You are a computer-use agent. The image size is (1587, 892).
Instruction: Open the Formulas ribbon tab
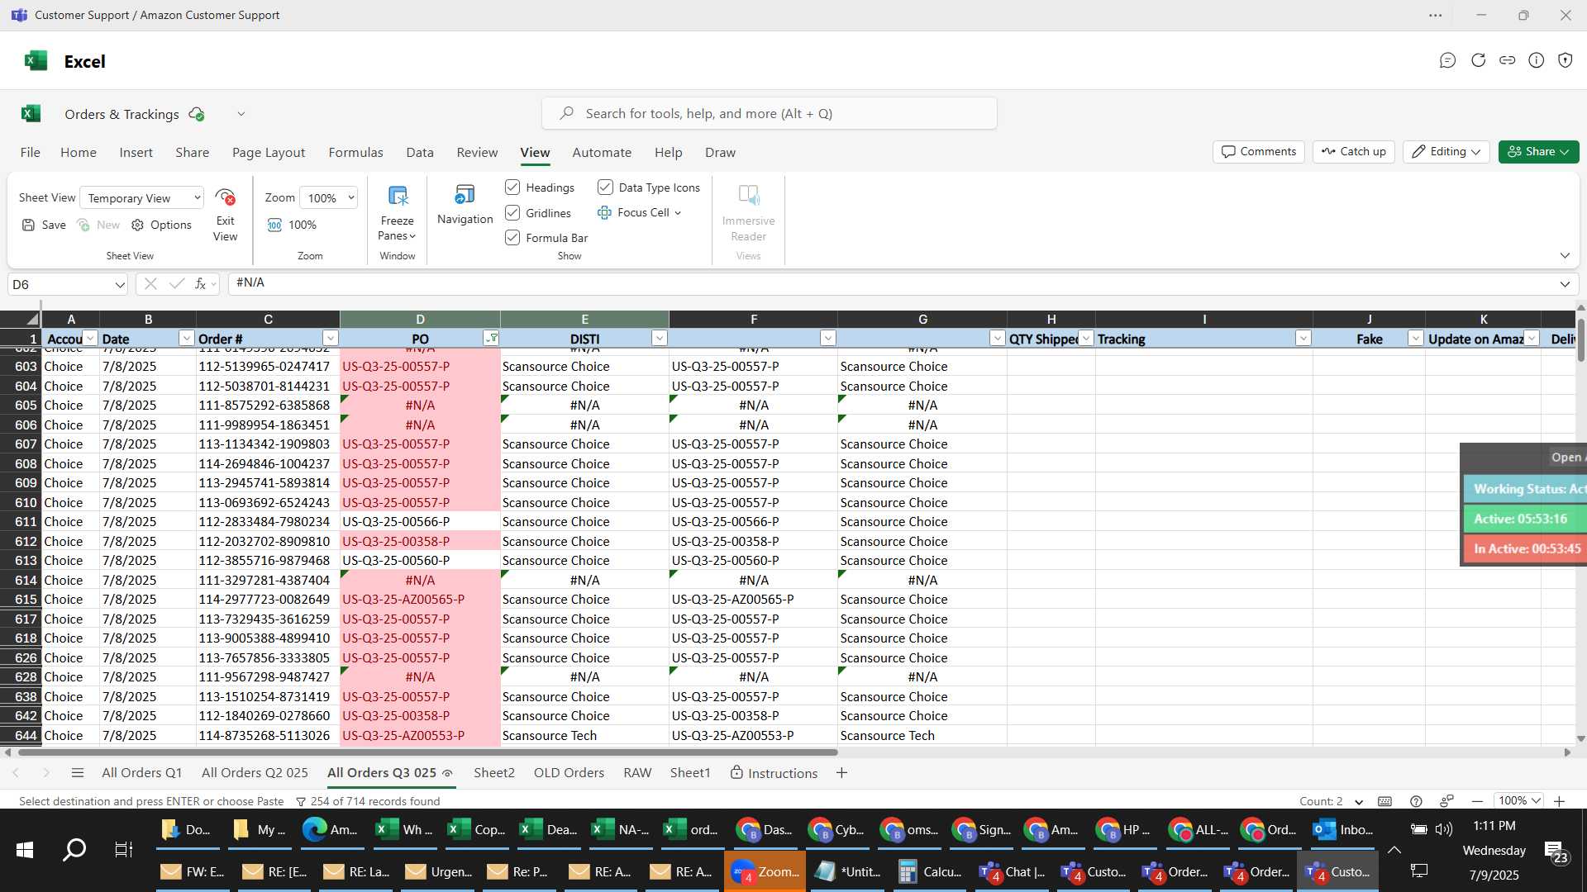(355, 153)
